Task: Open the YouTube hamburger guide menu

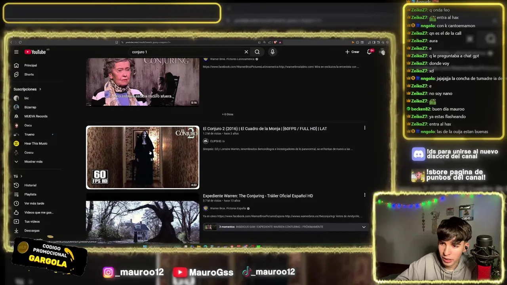Action: point(16,52)
